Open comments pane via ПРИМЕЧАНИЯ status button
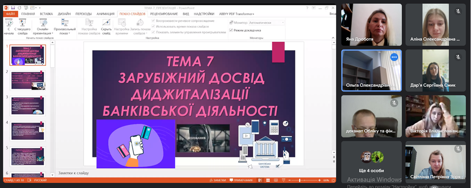The image size is (471, 188). coord(241,180)
